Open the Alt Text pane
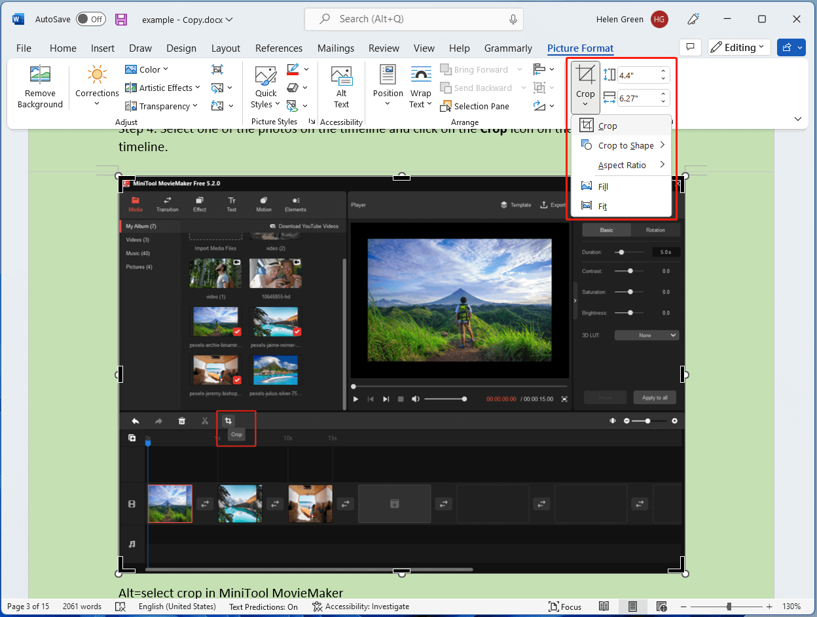The image size is (817, 617). pyautogui.click(x=341, y=87)
